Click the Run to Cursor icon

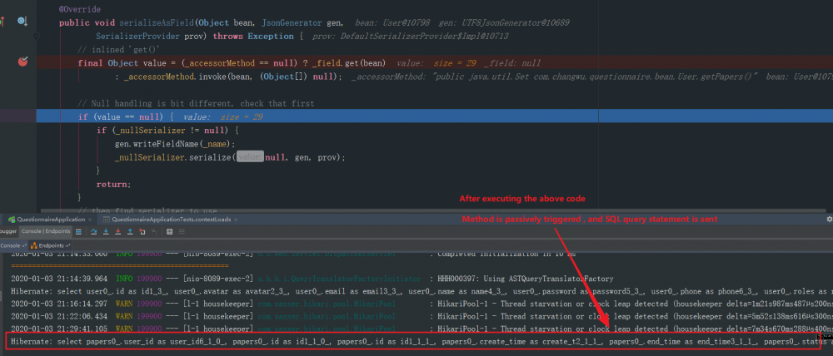[155, 232]
